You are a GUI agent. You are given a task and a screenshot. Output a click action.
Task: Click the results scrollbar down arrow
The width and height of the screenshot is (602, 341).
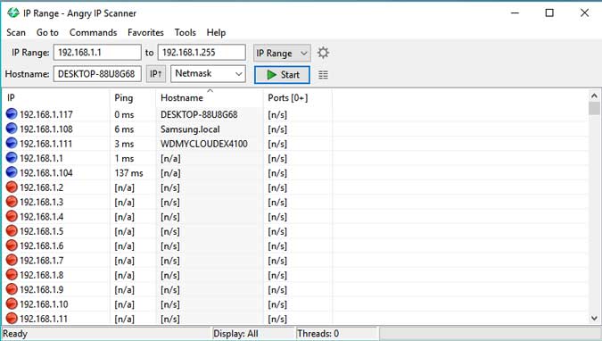[594, 319]
